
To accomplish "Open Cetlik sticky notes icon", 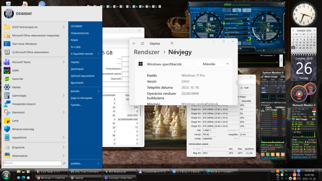I will [7, 121].
